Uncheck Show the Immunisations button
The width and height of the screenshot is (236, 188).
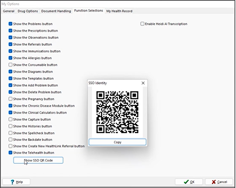11,51
